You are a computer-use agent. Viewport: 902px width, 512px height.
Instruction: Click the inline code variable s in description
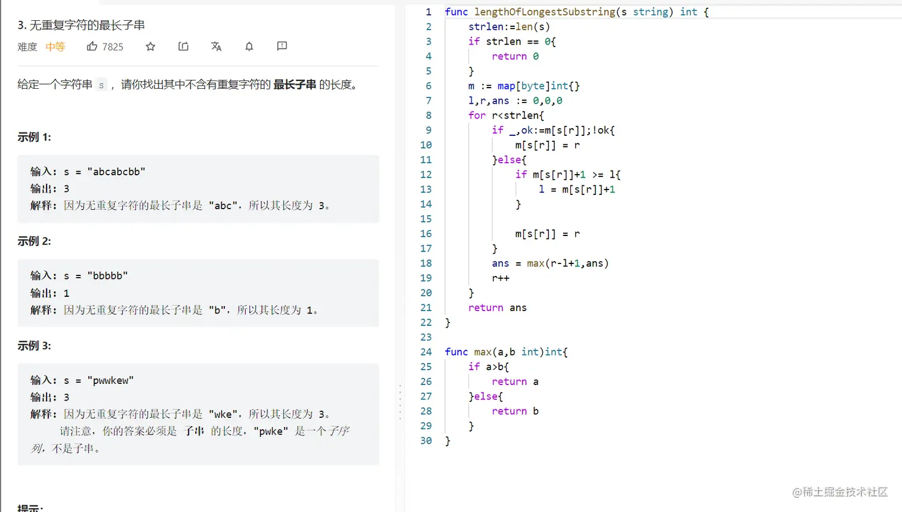pyautogui.click(x=101, y=85)
